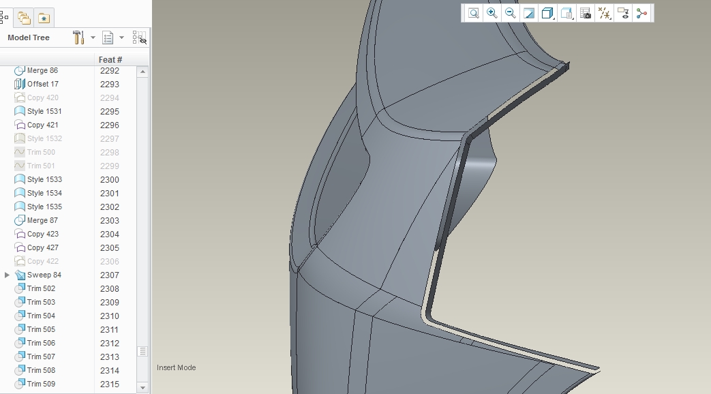
Task: Select Style 1535 in the model tree
Action: pos(44,207)
